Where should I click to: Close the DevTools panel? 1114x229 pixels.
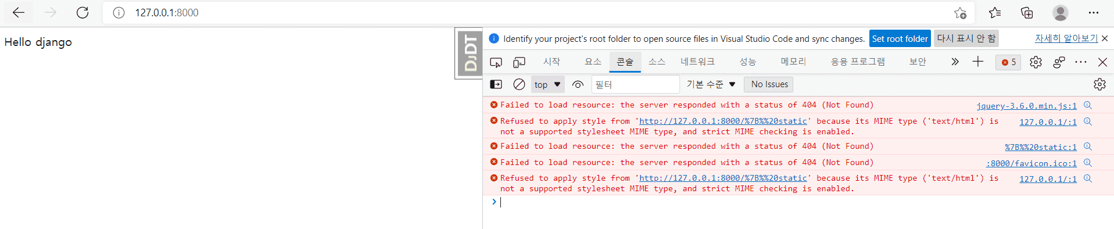(1102, 62)
